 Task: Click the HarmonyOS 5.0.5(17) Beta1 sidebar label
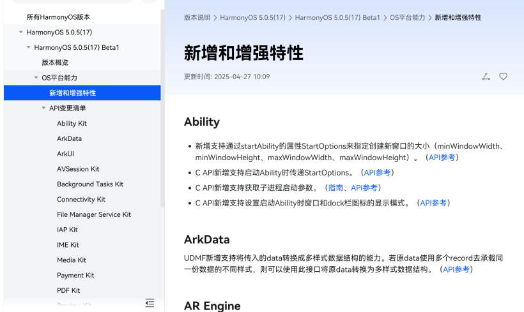(x=77, y=47)
